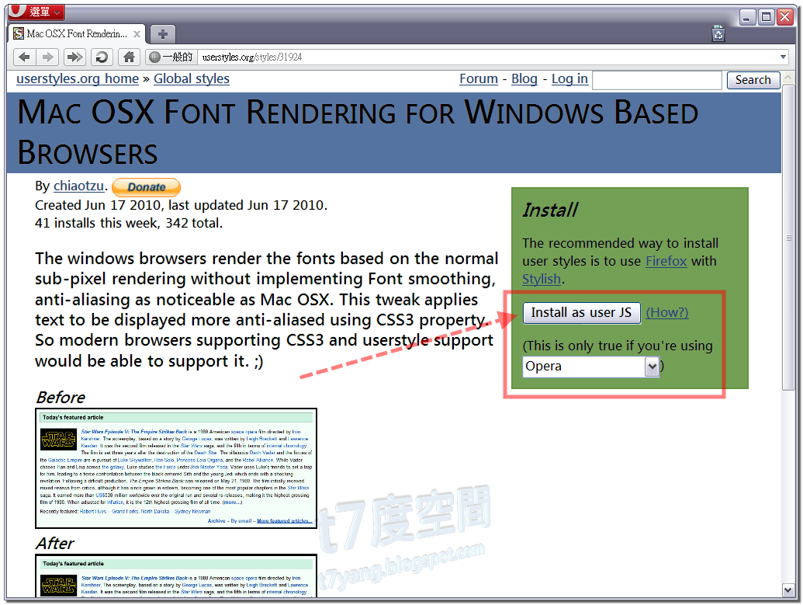Open author chiaotzu's profile link
Image resolution: width=803 pixels, height=605 pixels.
pyautogui.click(x=79, y=186)
